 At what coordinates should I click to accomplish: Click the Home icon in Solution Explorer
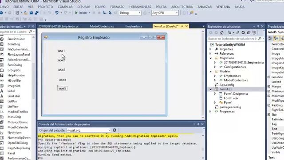click(222, 32)
